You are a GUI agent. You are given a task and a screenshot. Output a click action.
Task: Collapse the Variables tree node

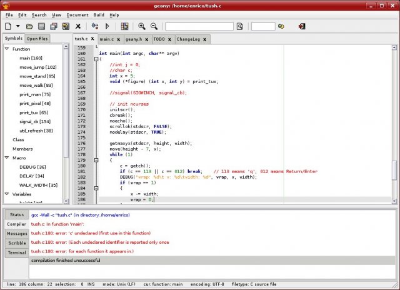7,194
